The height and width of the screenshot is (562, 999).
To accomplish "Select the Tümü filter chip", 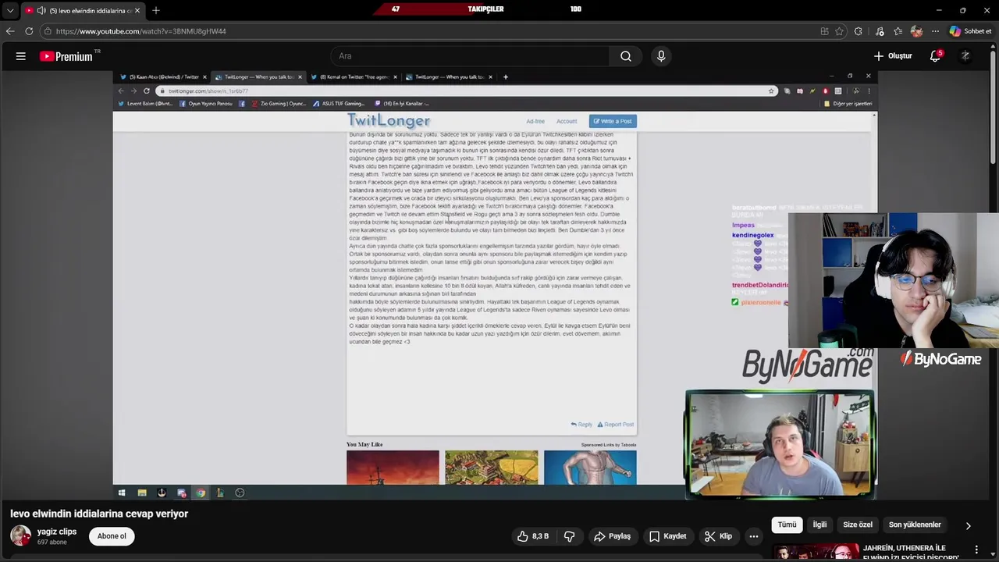I will tap(787, 525).
